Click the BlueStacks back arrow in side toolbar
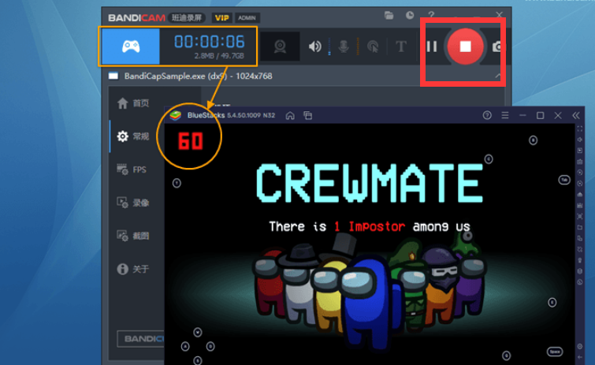The image size is (595, 365). click(x=580, y=357)
